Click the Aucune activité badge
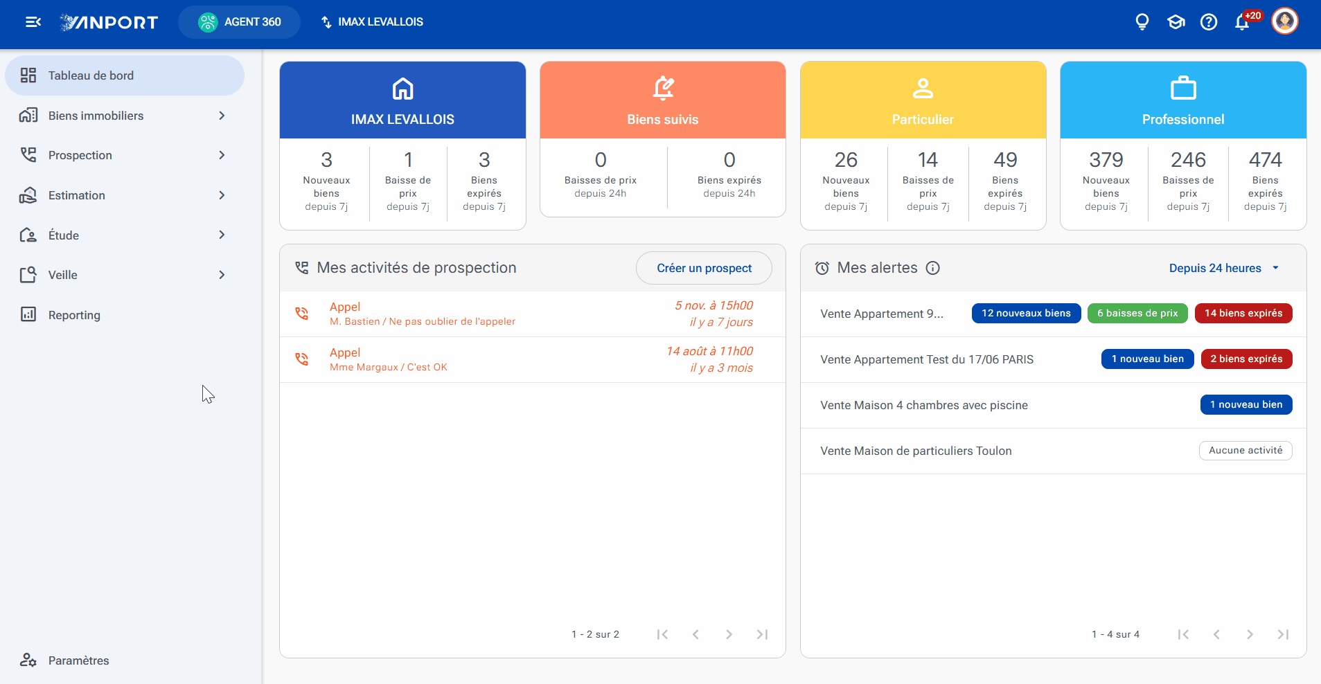The width and height of the screenshot is (1321, 684). point(1245,450)
